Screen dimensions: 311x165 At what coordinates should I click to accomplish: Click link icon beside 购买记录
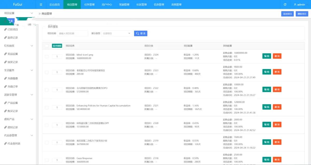click(x=5, y=111)
